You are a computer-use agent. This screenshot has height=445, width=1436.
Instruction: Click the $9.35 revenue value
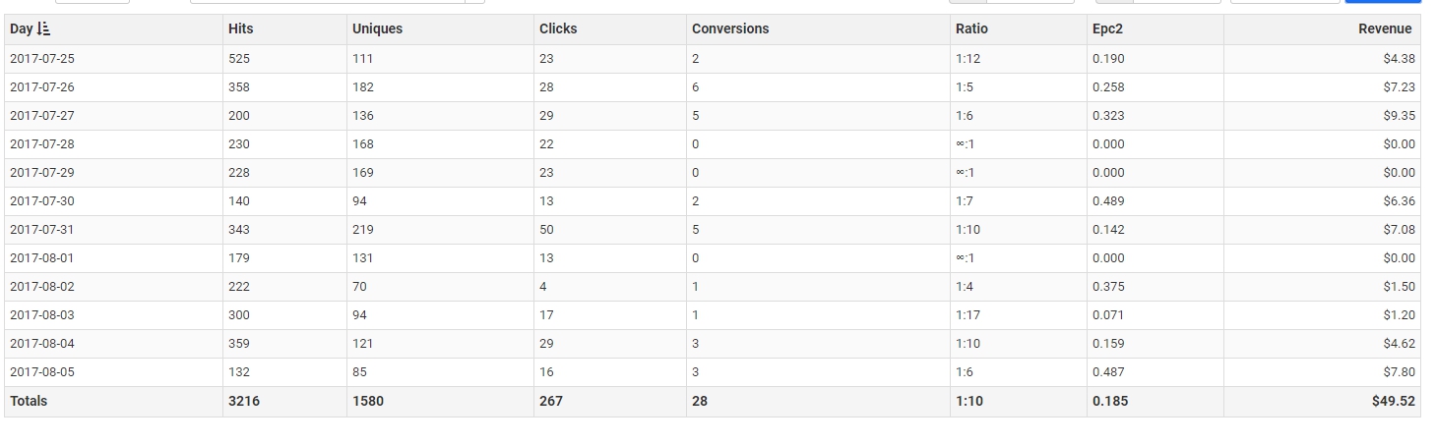click(1399, 116)
